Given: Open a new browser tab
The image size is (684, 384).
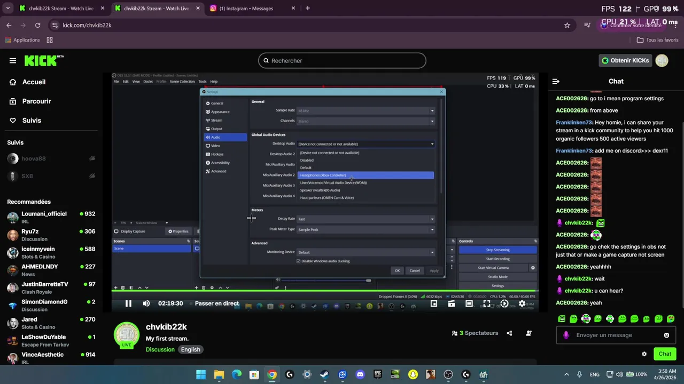Looking at the screenshot, I should point(307,8).
